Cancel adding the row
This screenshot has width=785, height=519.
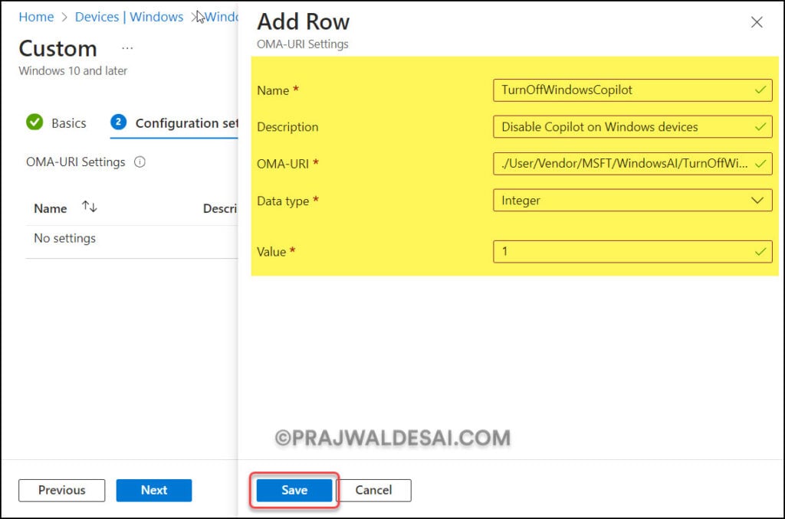(373, 490)
